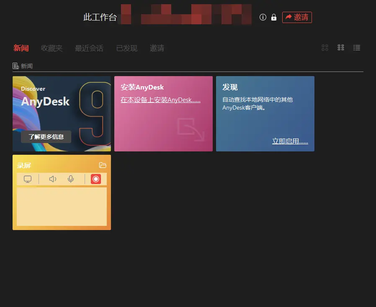376x307 pixels.
Task: Switch to the 已发现 tab
Action: pos(126,48)
